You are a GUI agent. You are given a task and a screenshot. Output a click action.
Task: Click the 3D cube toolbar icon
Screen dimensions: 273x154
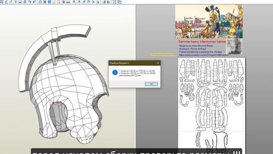[x=25, y=2]
